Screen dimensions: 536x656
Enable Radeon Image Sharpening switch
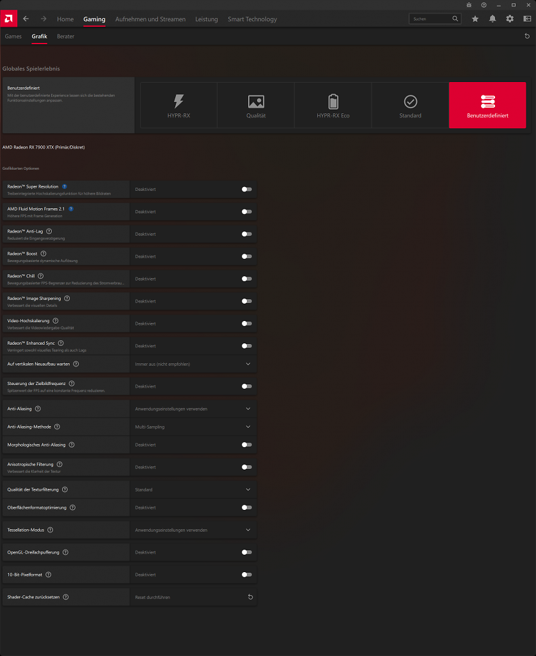246,301
